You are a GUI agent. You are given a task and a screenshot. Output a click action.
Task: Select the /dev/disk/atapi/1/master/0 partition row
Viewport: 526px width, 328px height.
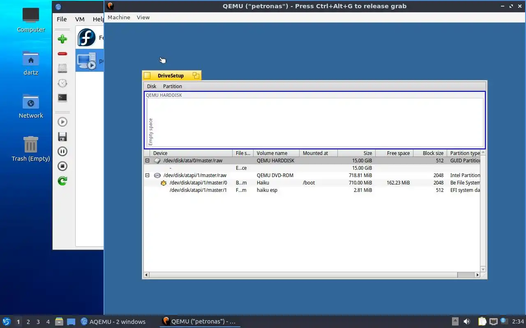click(312, 183)
